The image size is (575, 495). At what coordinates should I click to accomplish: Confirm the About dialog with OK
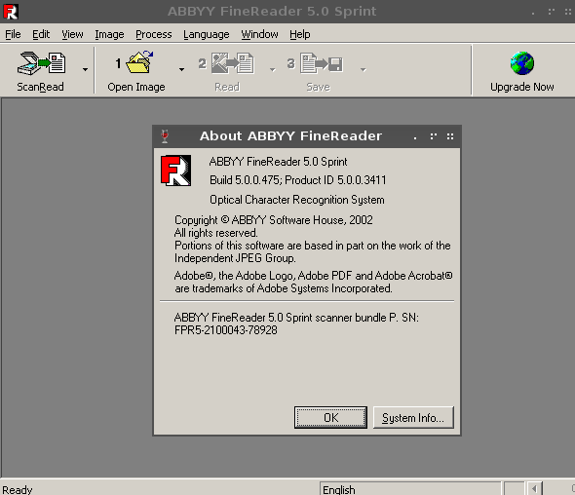tap(330, 417)
